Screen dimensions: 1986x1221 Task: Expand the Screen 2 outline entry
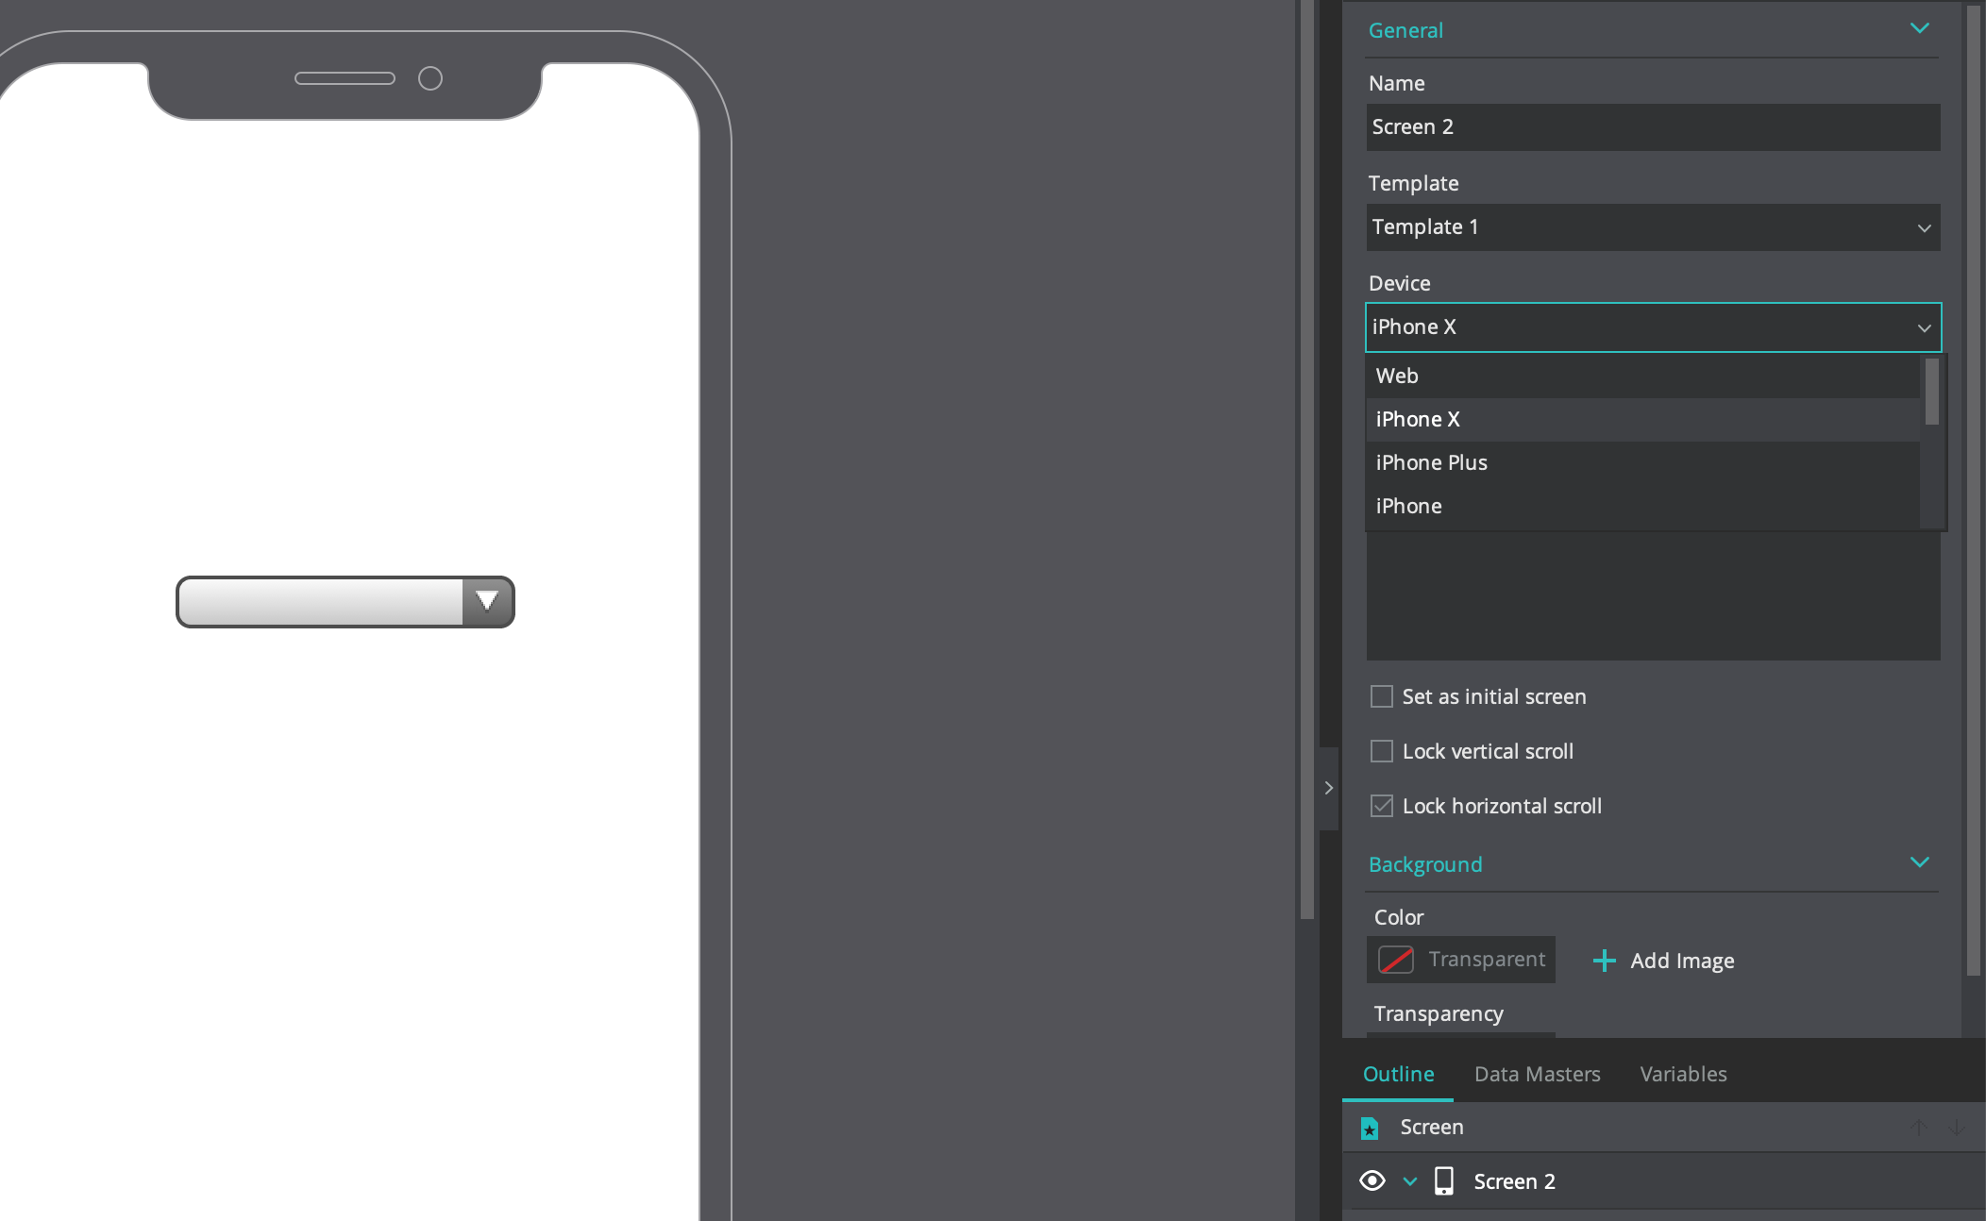pyautogui.click(x=1410, y=1180)
